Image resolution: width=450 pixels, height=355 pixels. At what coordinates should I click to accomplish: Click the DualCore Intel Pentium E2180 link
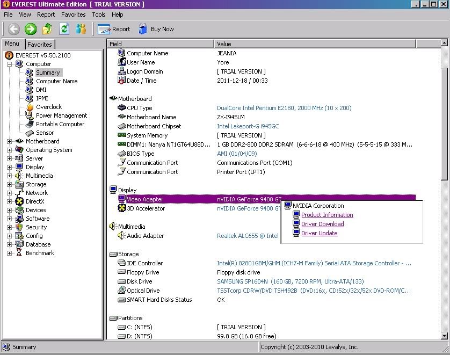pos(284,108)
